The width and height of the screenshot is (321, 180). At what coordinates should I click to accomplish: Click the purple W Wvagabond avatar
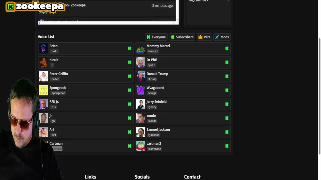click(140, 90)
